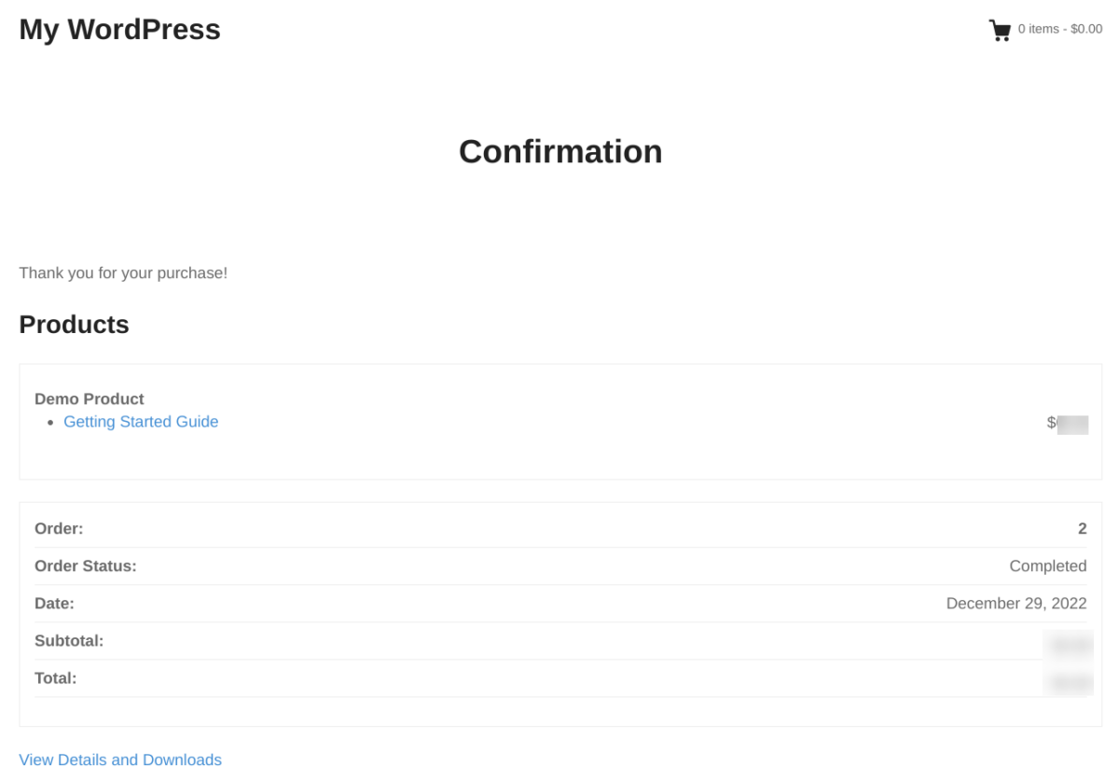
Task: Click the Order Status row label
Action: pyautogui.click(x=86, y=565)
